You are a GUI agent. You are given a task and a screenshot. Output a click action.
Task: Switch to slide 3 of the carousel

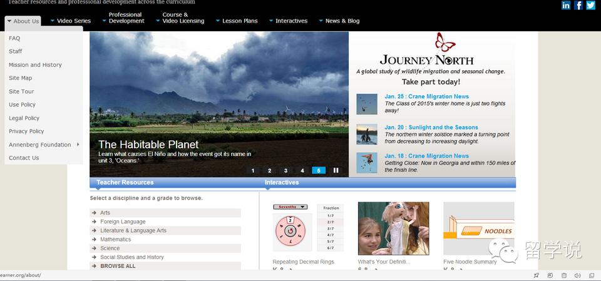point(285,170)
